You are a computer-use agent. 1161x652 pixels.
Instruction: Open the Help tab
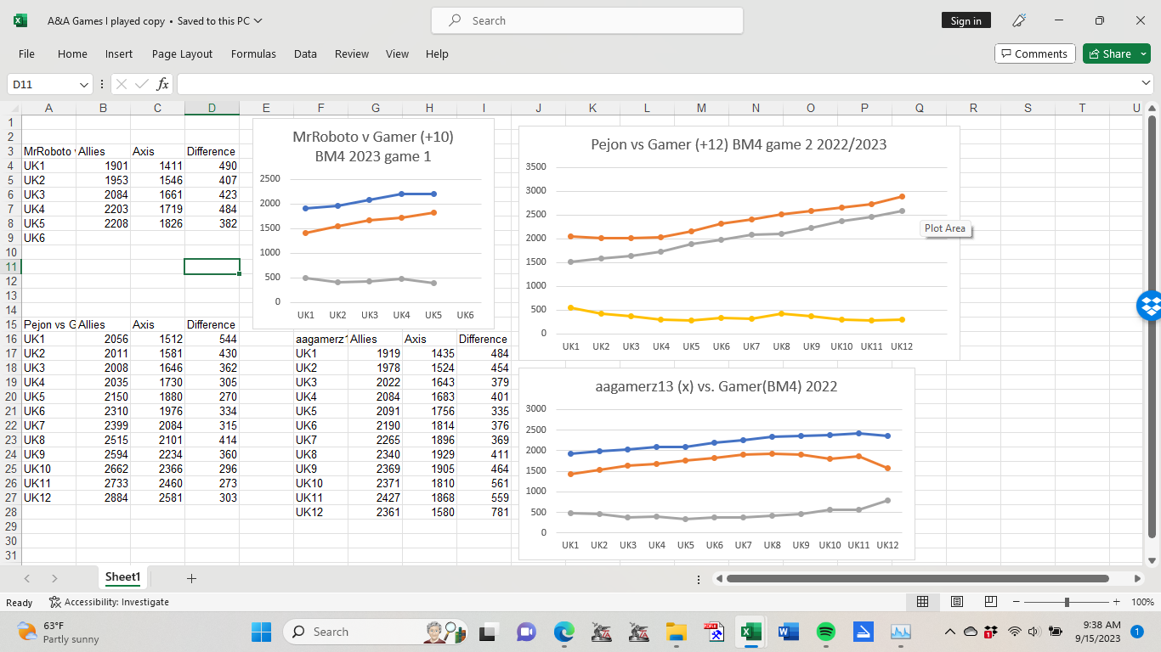coord(437,53)
